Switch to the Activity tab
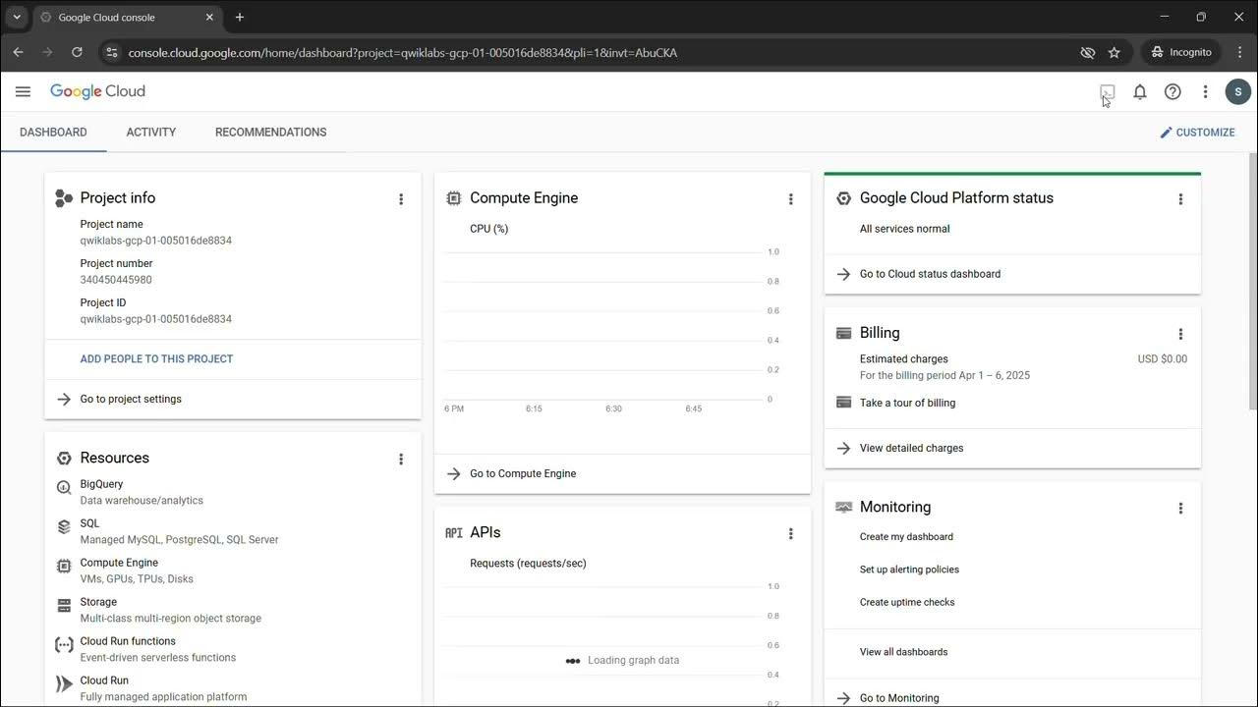1258x707 pixels. point(151,132)
